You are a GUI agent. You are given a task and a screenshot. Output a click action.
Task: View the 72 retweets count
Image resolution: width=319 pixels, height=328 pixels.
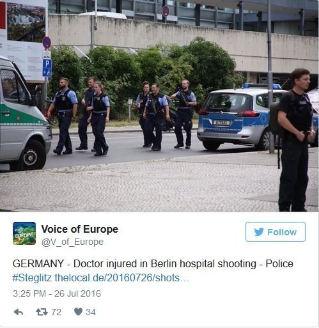tap(56, 312)
